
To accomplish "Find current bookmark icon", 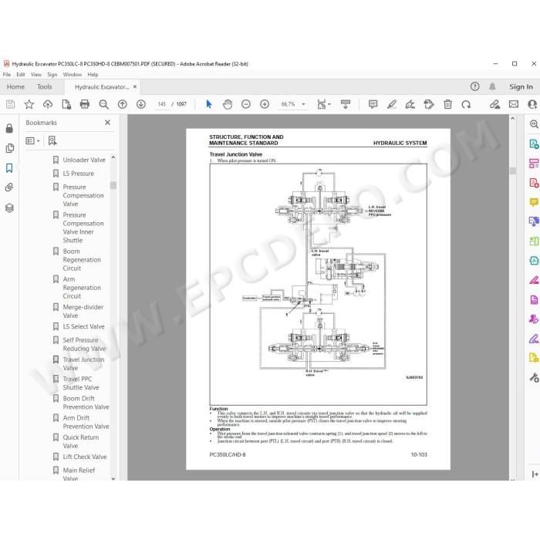I will point(52,140).
